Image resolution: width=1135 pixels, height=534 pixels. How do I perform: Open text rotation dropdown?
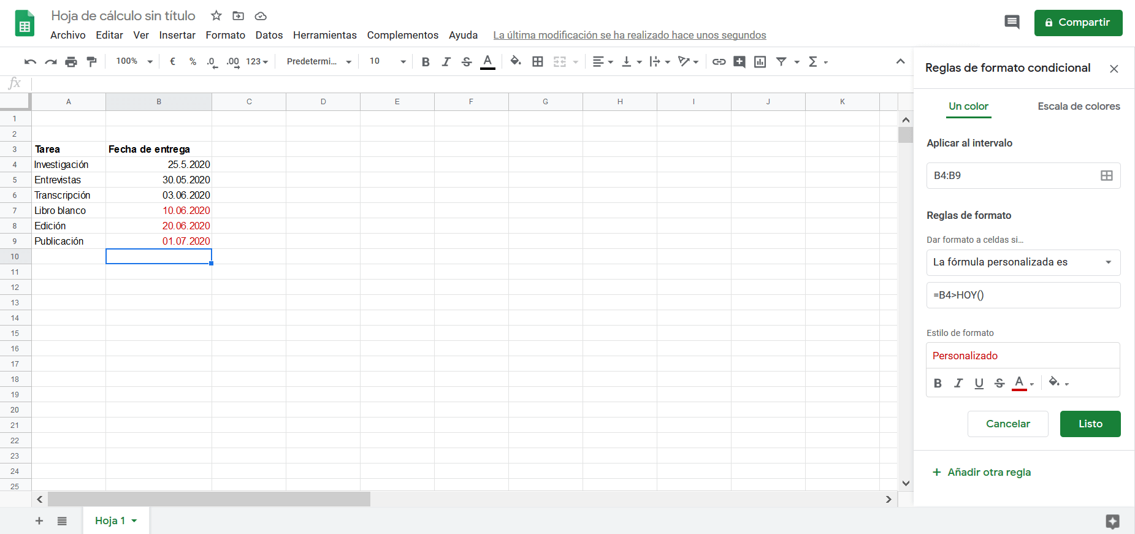(x=688, y=62)
